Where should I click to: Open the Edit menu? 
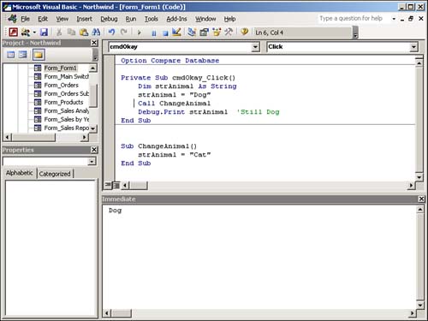tap(43, 19)
